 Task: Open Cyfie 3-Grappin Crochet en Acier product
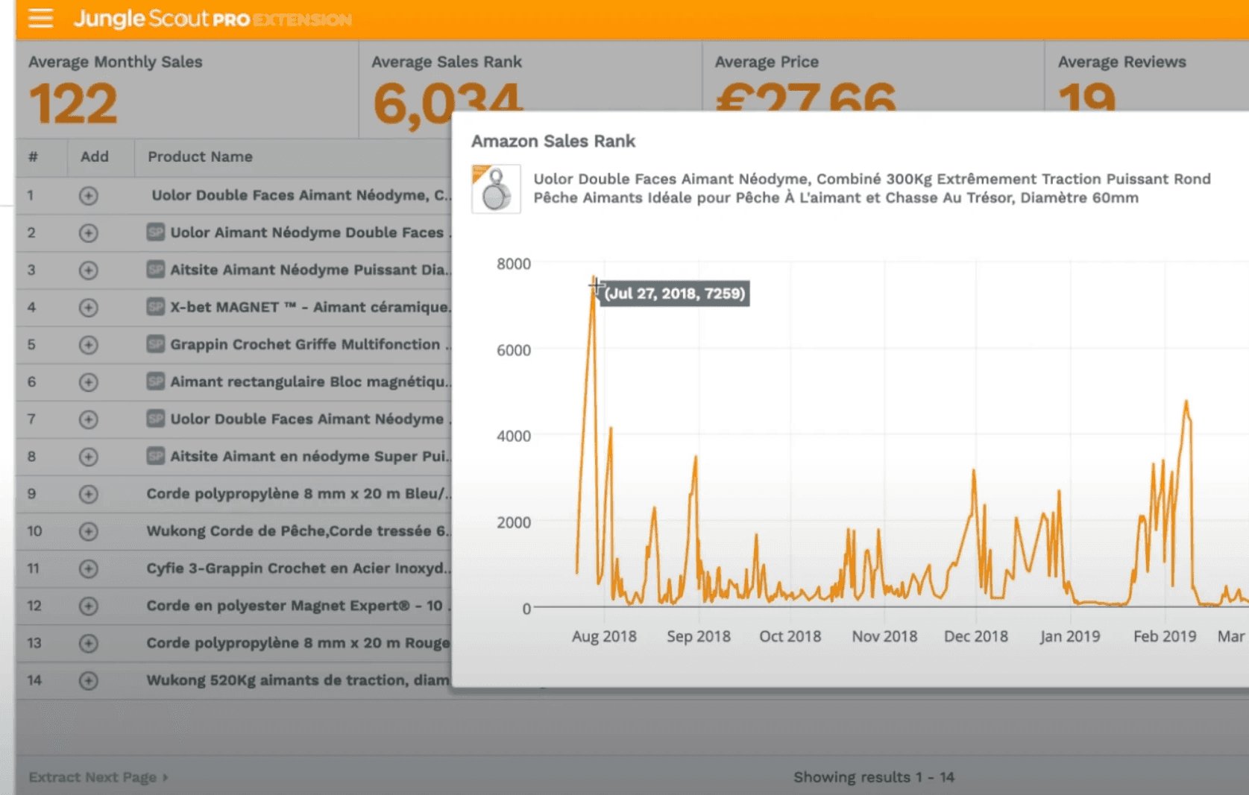pos(298,568)
